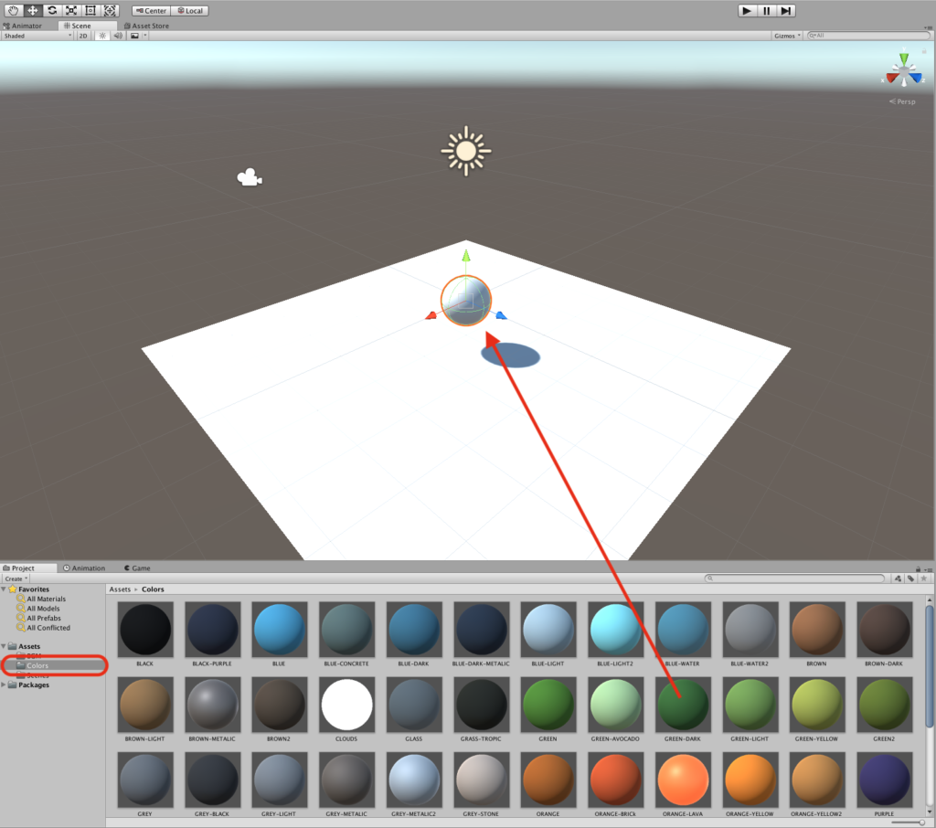Select the Rotate tool
Viewport: 936px width, 828px height.
[x=52, y=10]
